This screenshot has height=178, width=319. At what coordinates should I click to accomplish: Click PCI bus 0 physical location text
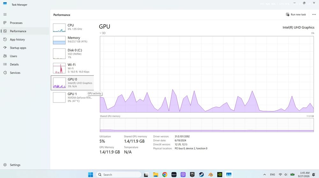coord(191,149)
